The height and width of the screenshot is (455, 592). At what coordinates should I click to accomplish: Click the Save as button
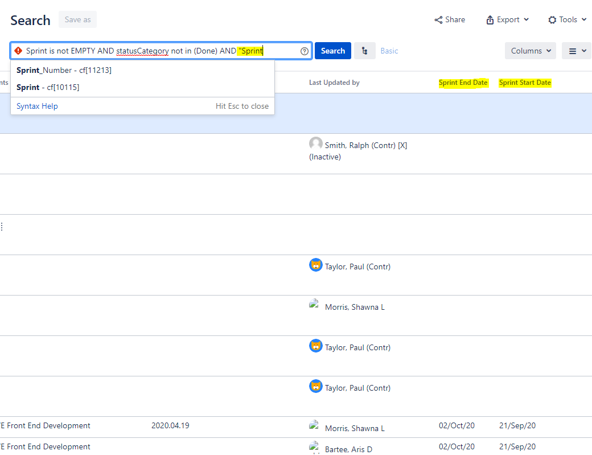pos(77,19)
